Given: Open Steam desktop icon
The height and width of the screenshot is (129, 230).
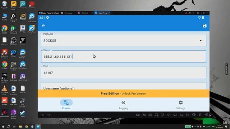Looking at the screenshot, I should [23, 114].
